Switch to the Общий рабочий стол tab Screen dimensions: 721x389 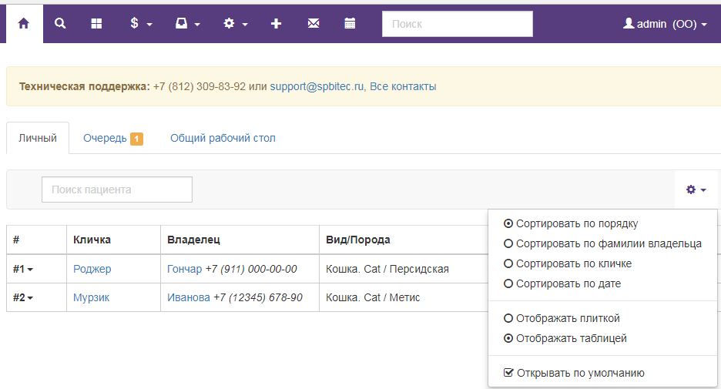tap(223, 138)
